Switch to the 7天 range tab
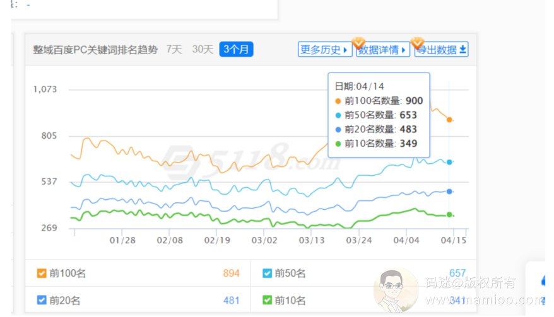 click(174, 50)
